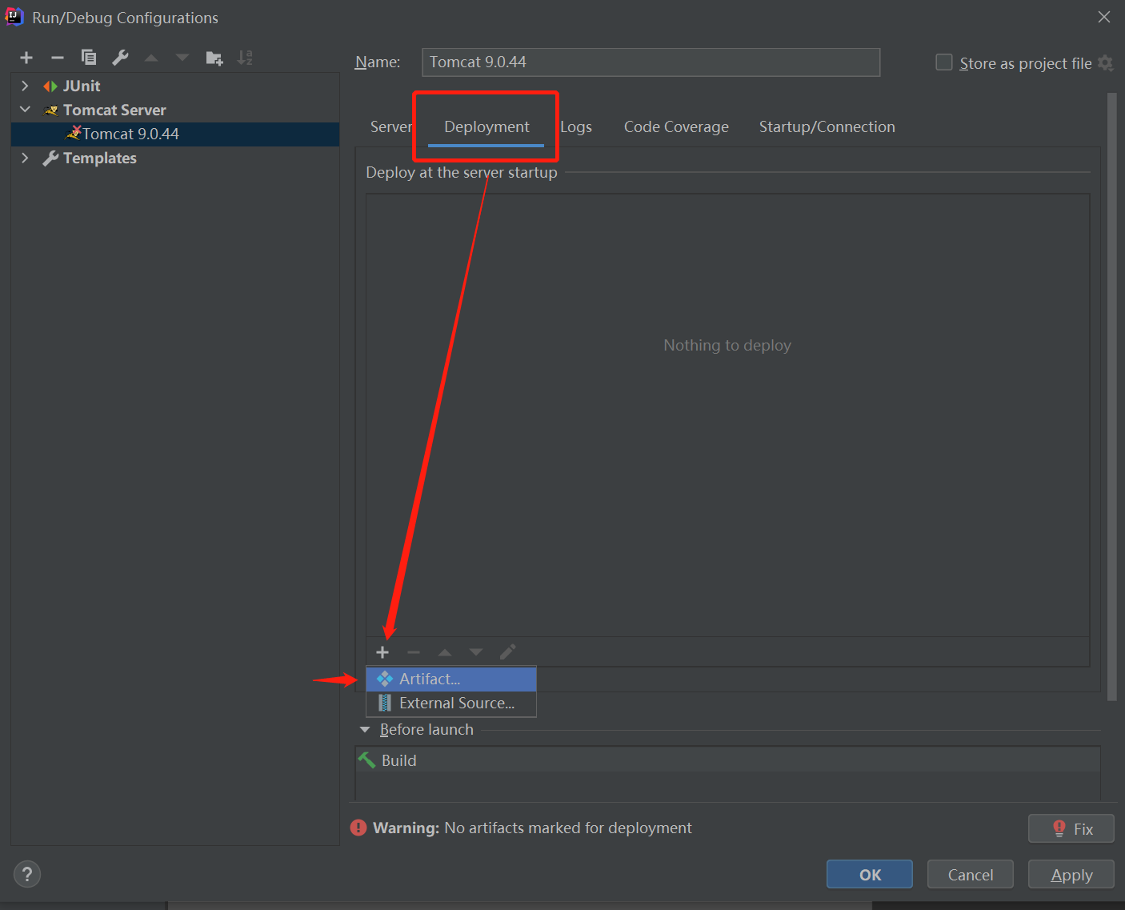The image size is (1125, 910).
Task: Expand the JUnit tree node
Action: 25,86
